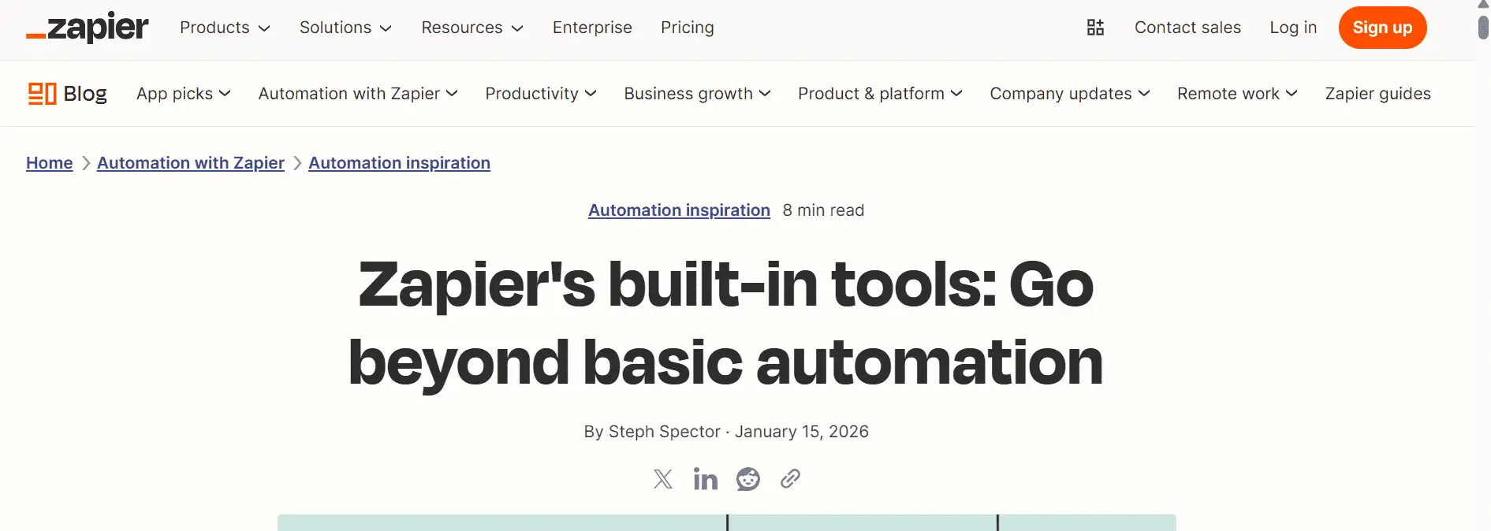1491x531 pixels.
Task: Go to Enterprise page
Action: coord(592,28)
